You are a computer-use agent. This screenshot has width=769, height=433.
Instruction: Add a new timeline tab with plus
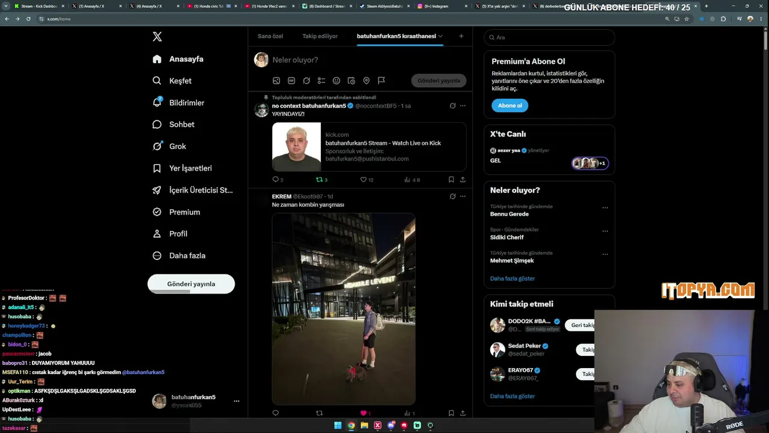tap(461, 36)
